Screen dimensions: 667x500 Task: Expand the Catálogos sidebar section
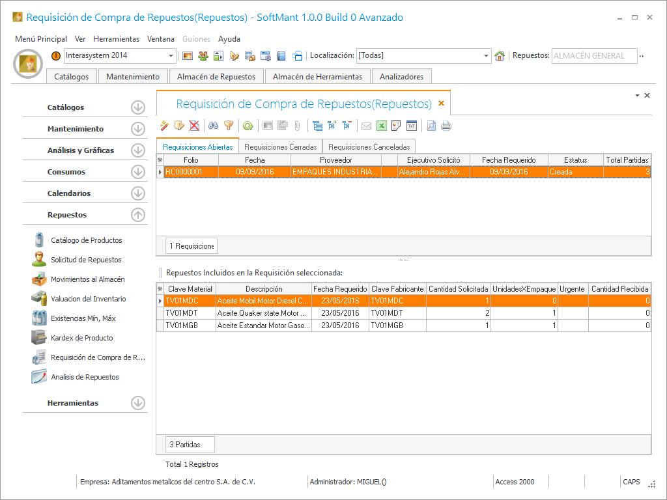(x=137, y=107)
